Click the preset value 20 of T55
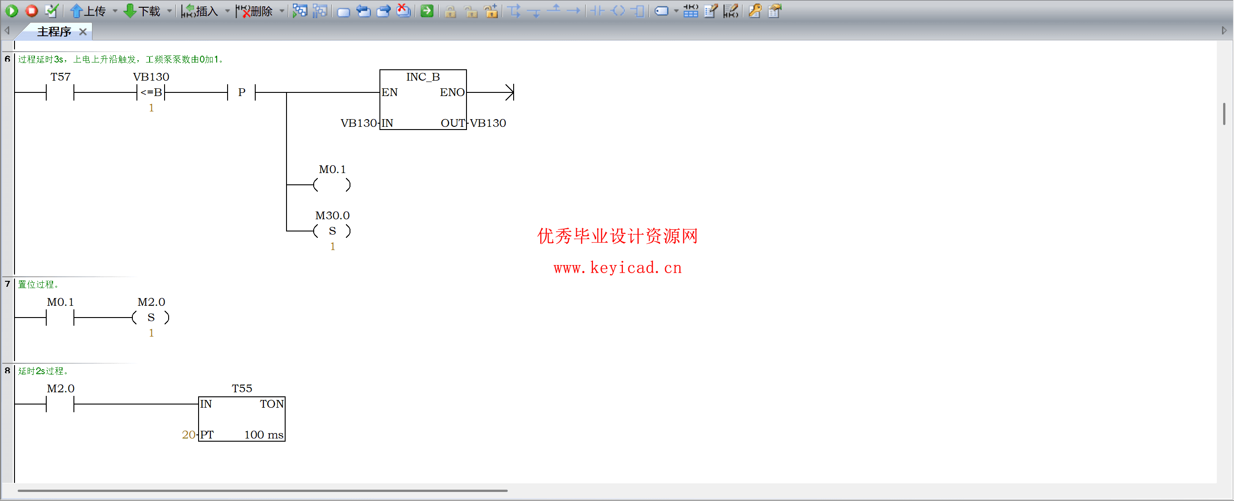The image size is (1234, 501). coord(188,434)
